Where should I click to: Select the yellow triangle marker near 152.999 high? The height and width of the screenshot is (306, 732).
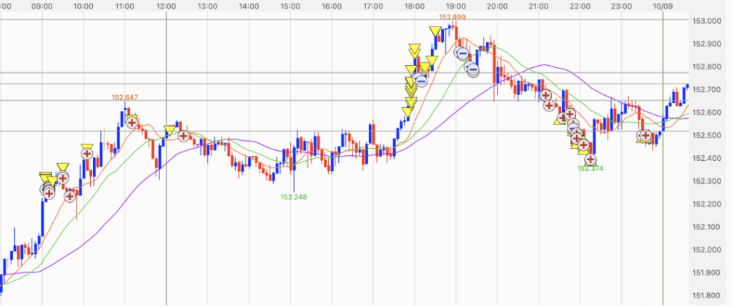point(435,31)
